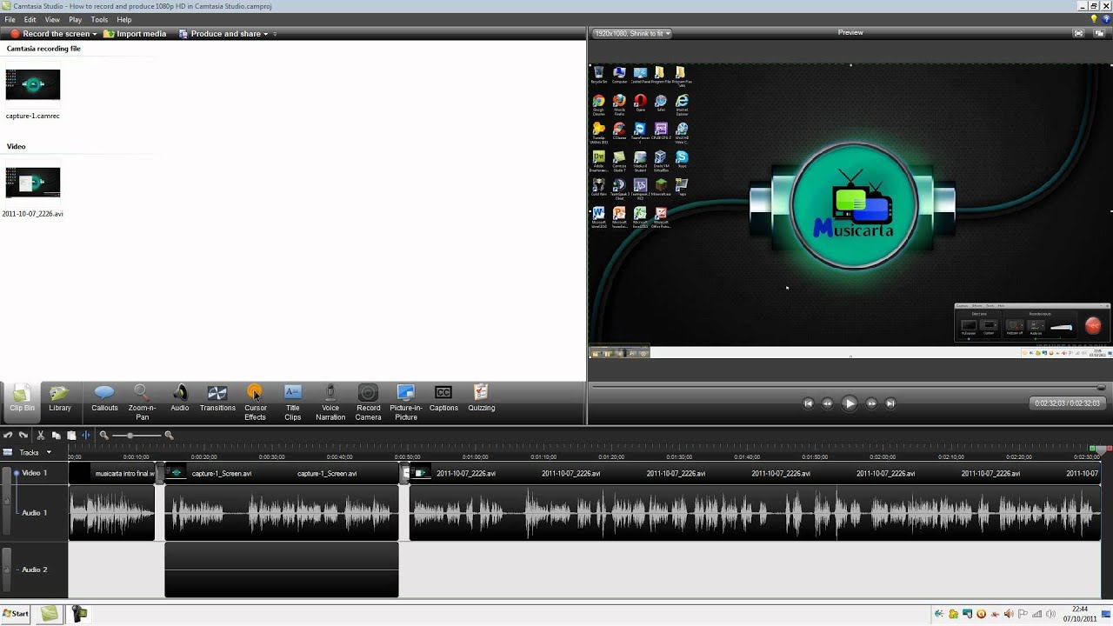The width and height of the screenshot is (1113, 626).
Task: Click Produce and share button
Action: coord(219,34)
